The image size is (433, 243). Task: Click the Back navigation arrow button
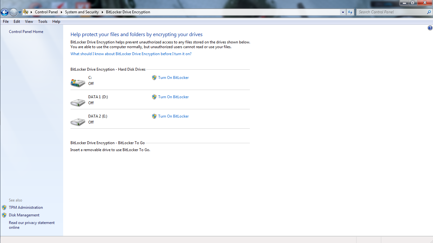[4, 12]
